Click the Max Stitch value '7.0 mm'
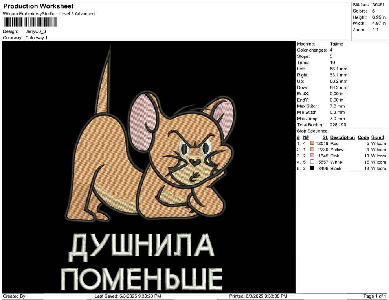Image resolution: width=389 pixels, height=300 pixels. (x=338, y=106)
